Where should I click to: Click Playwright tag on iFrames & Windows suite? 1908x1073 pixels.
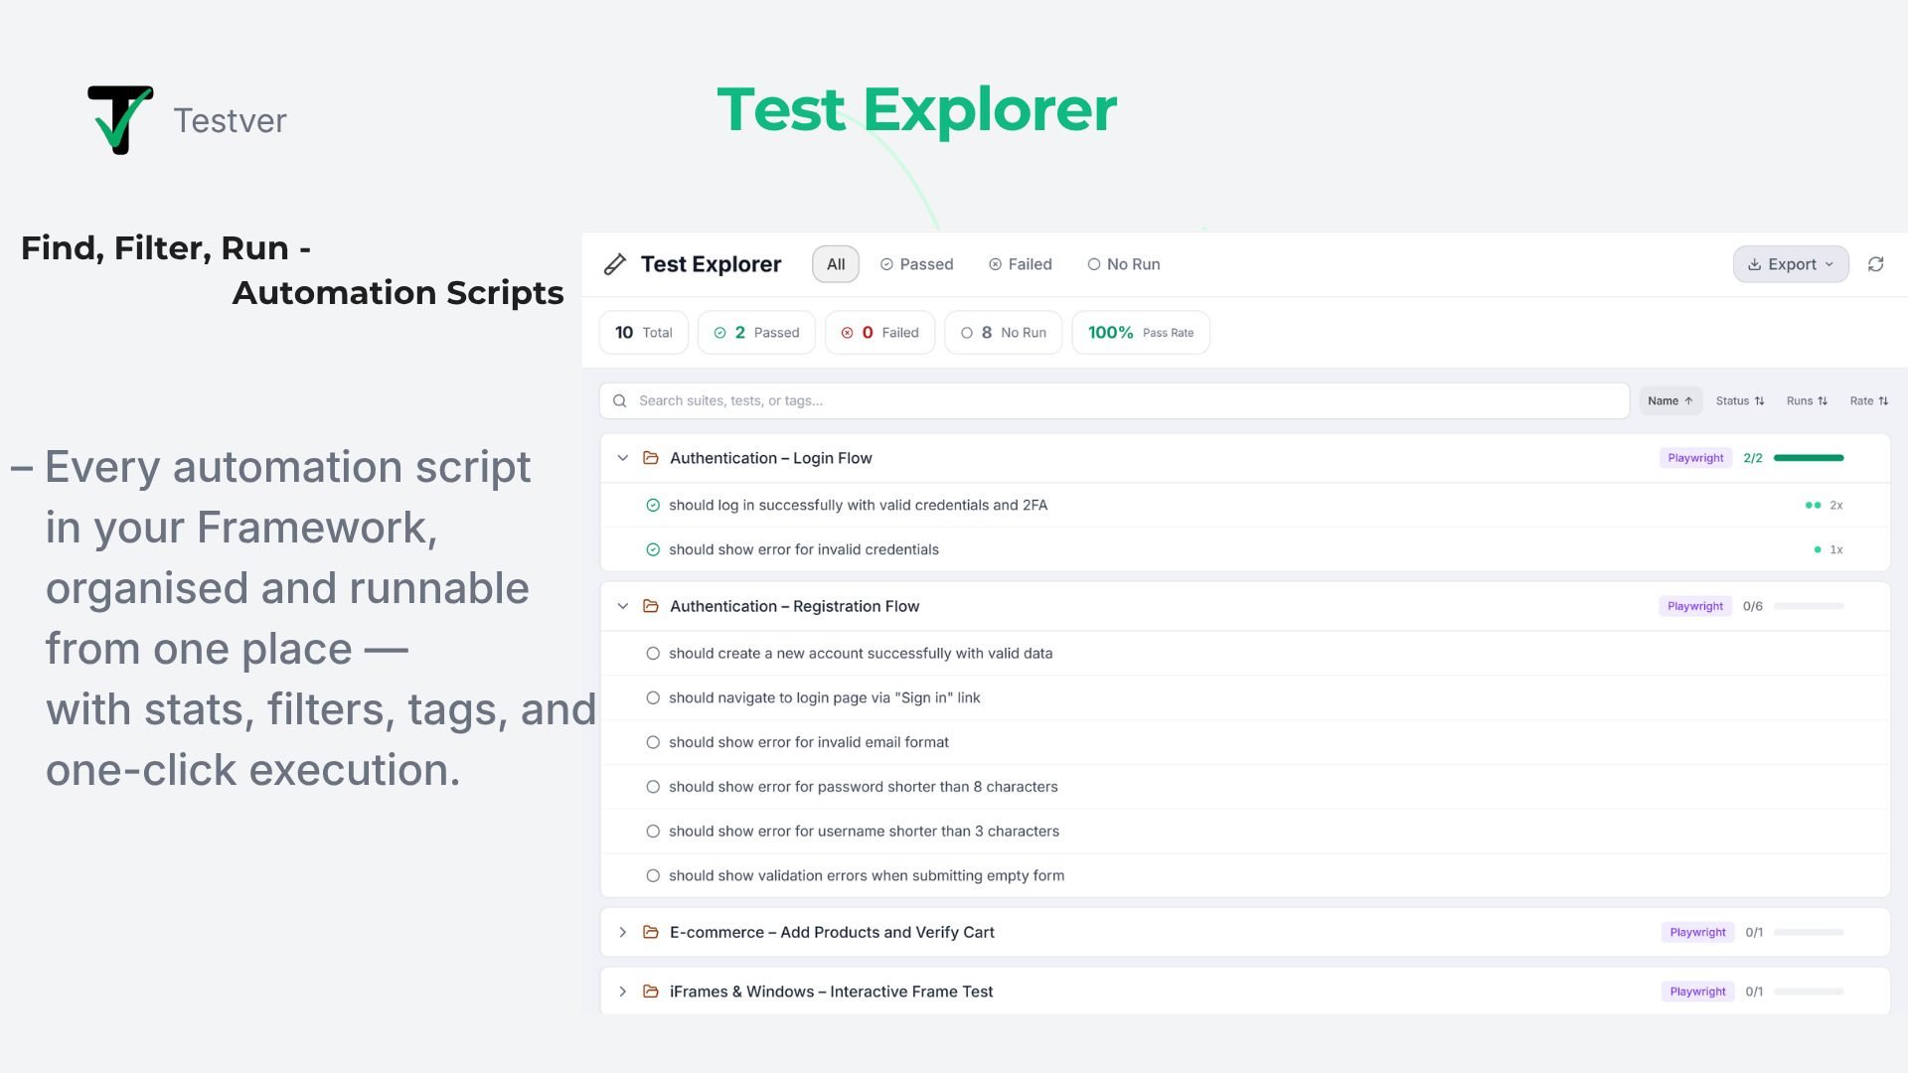[1697, 992]
